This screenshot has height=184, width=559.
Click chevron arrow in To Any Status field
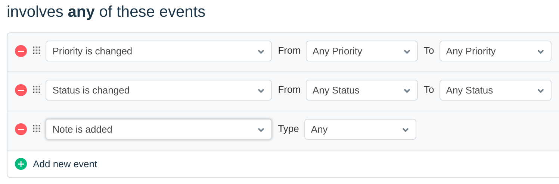click(x=540, y=91)
